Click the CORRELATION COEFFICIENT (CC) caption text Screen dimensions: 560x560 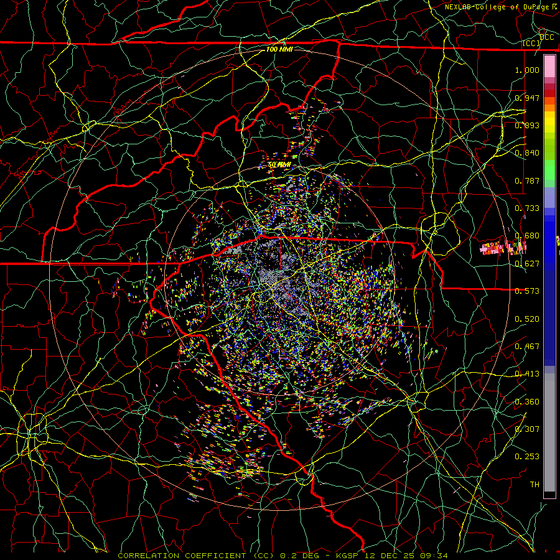coord(196,556)
